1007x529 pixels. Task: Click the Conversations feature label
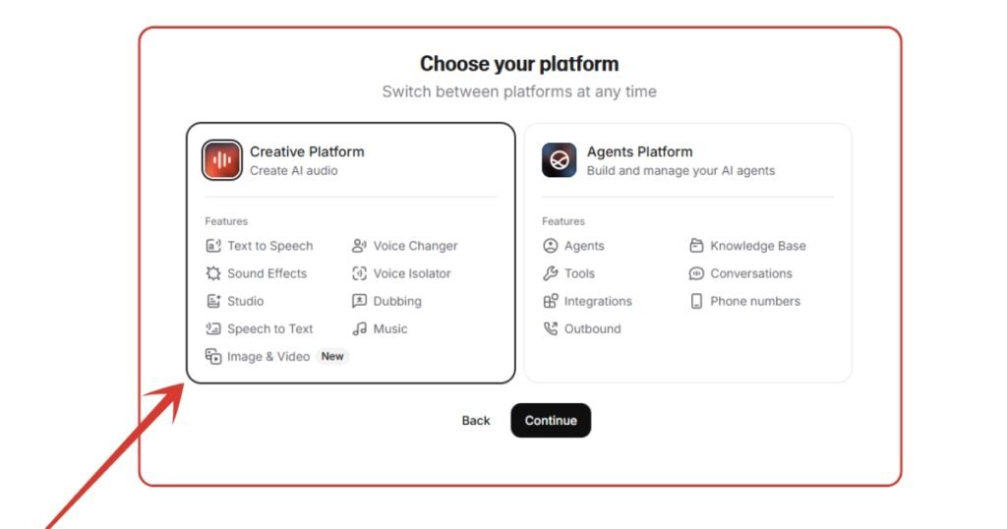(751, 273)
